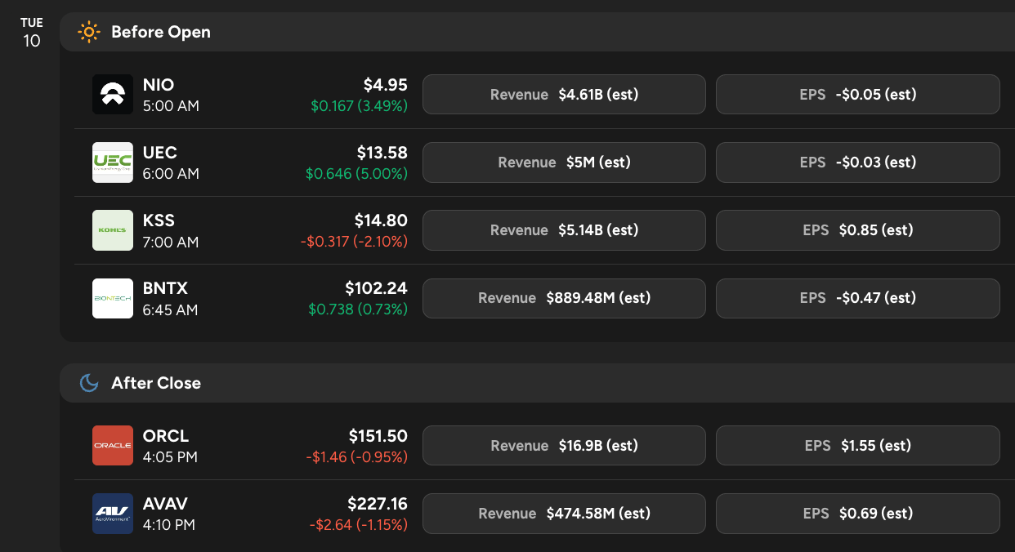Click the AVAV EPS $0.69 estimate
This screenshot has height=552, width=1015.
(x=857, y=514)
